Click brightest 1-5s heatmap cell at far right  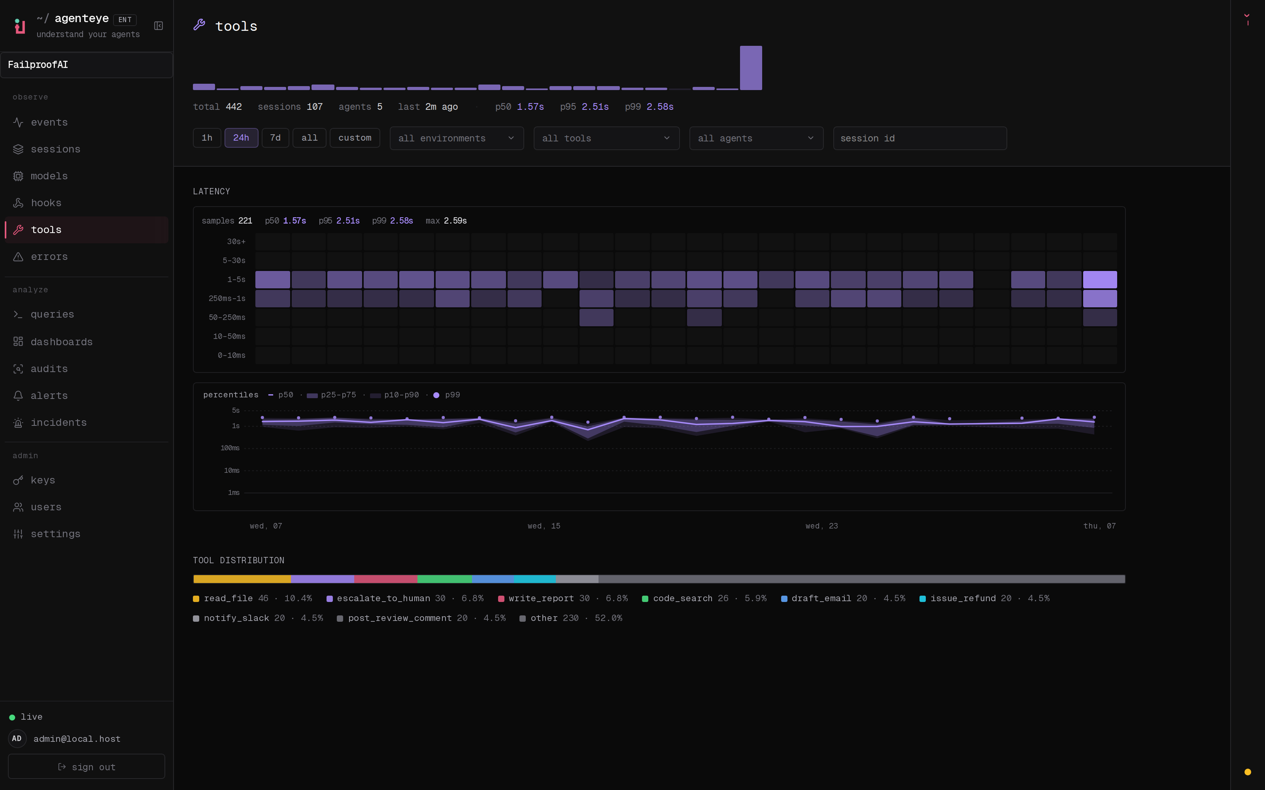[x=1100, y=280]
